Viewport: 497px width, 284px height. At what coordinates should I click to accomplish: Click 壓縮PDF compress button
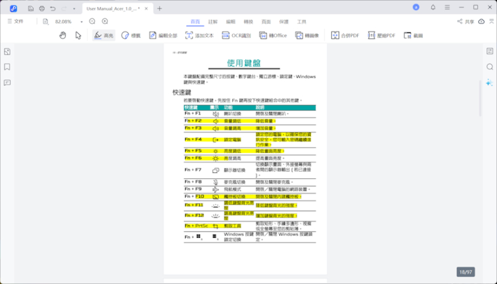(382, 35)
